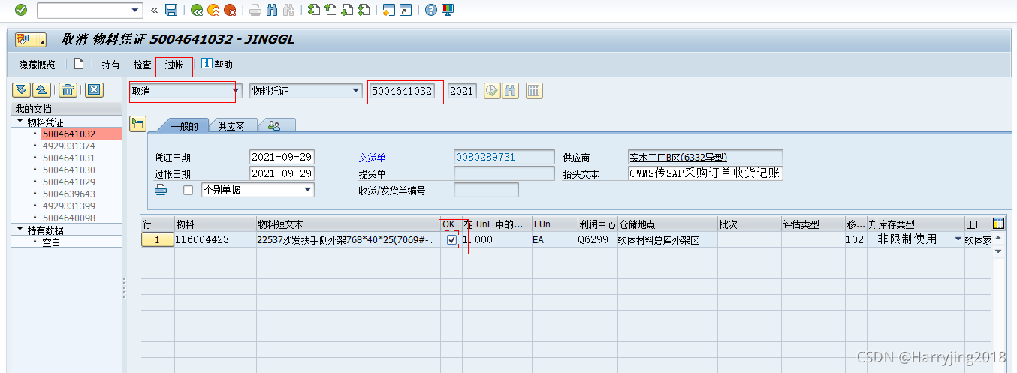
Task: Click the grid table icon beside binoculars
Action: tap(534, 91)
